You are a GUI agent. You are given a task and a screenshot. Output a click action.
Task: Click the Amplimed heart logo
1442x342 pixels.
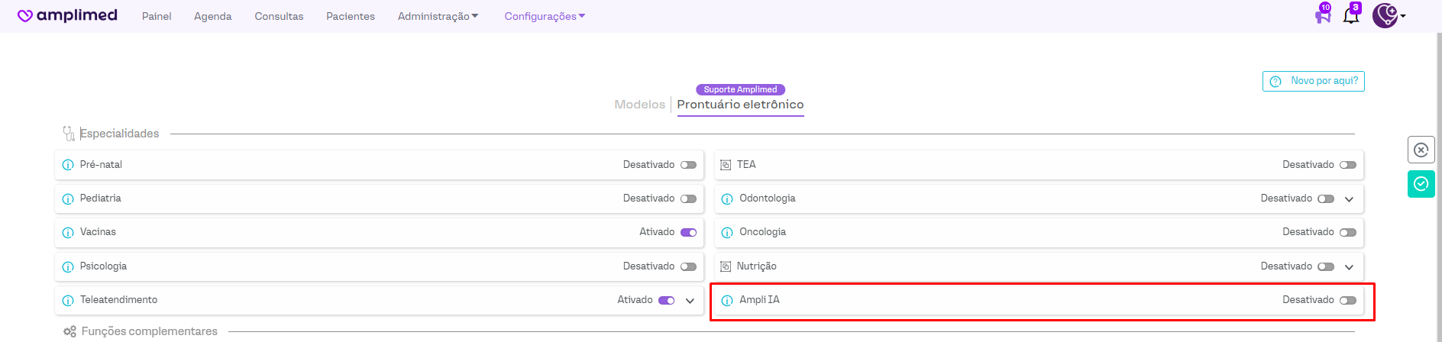[25, 16]
